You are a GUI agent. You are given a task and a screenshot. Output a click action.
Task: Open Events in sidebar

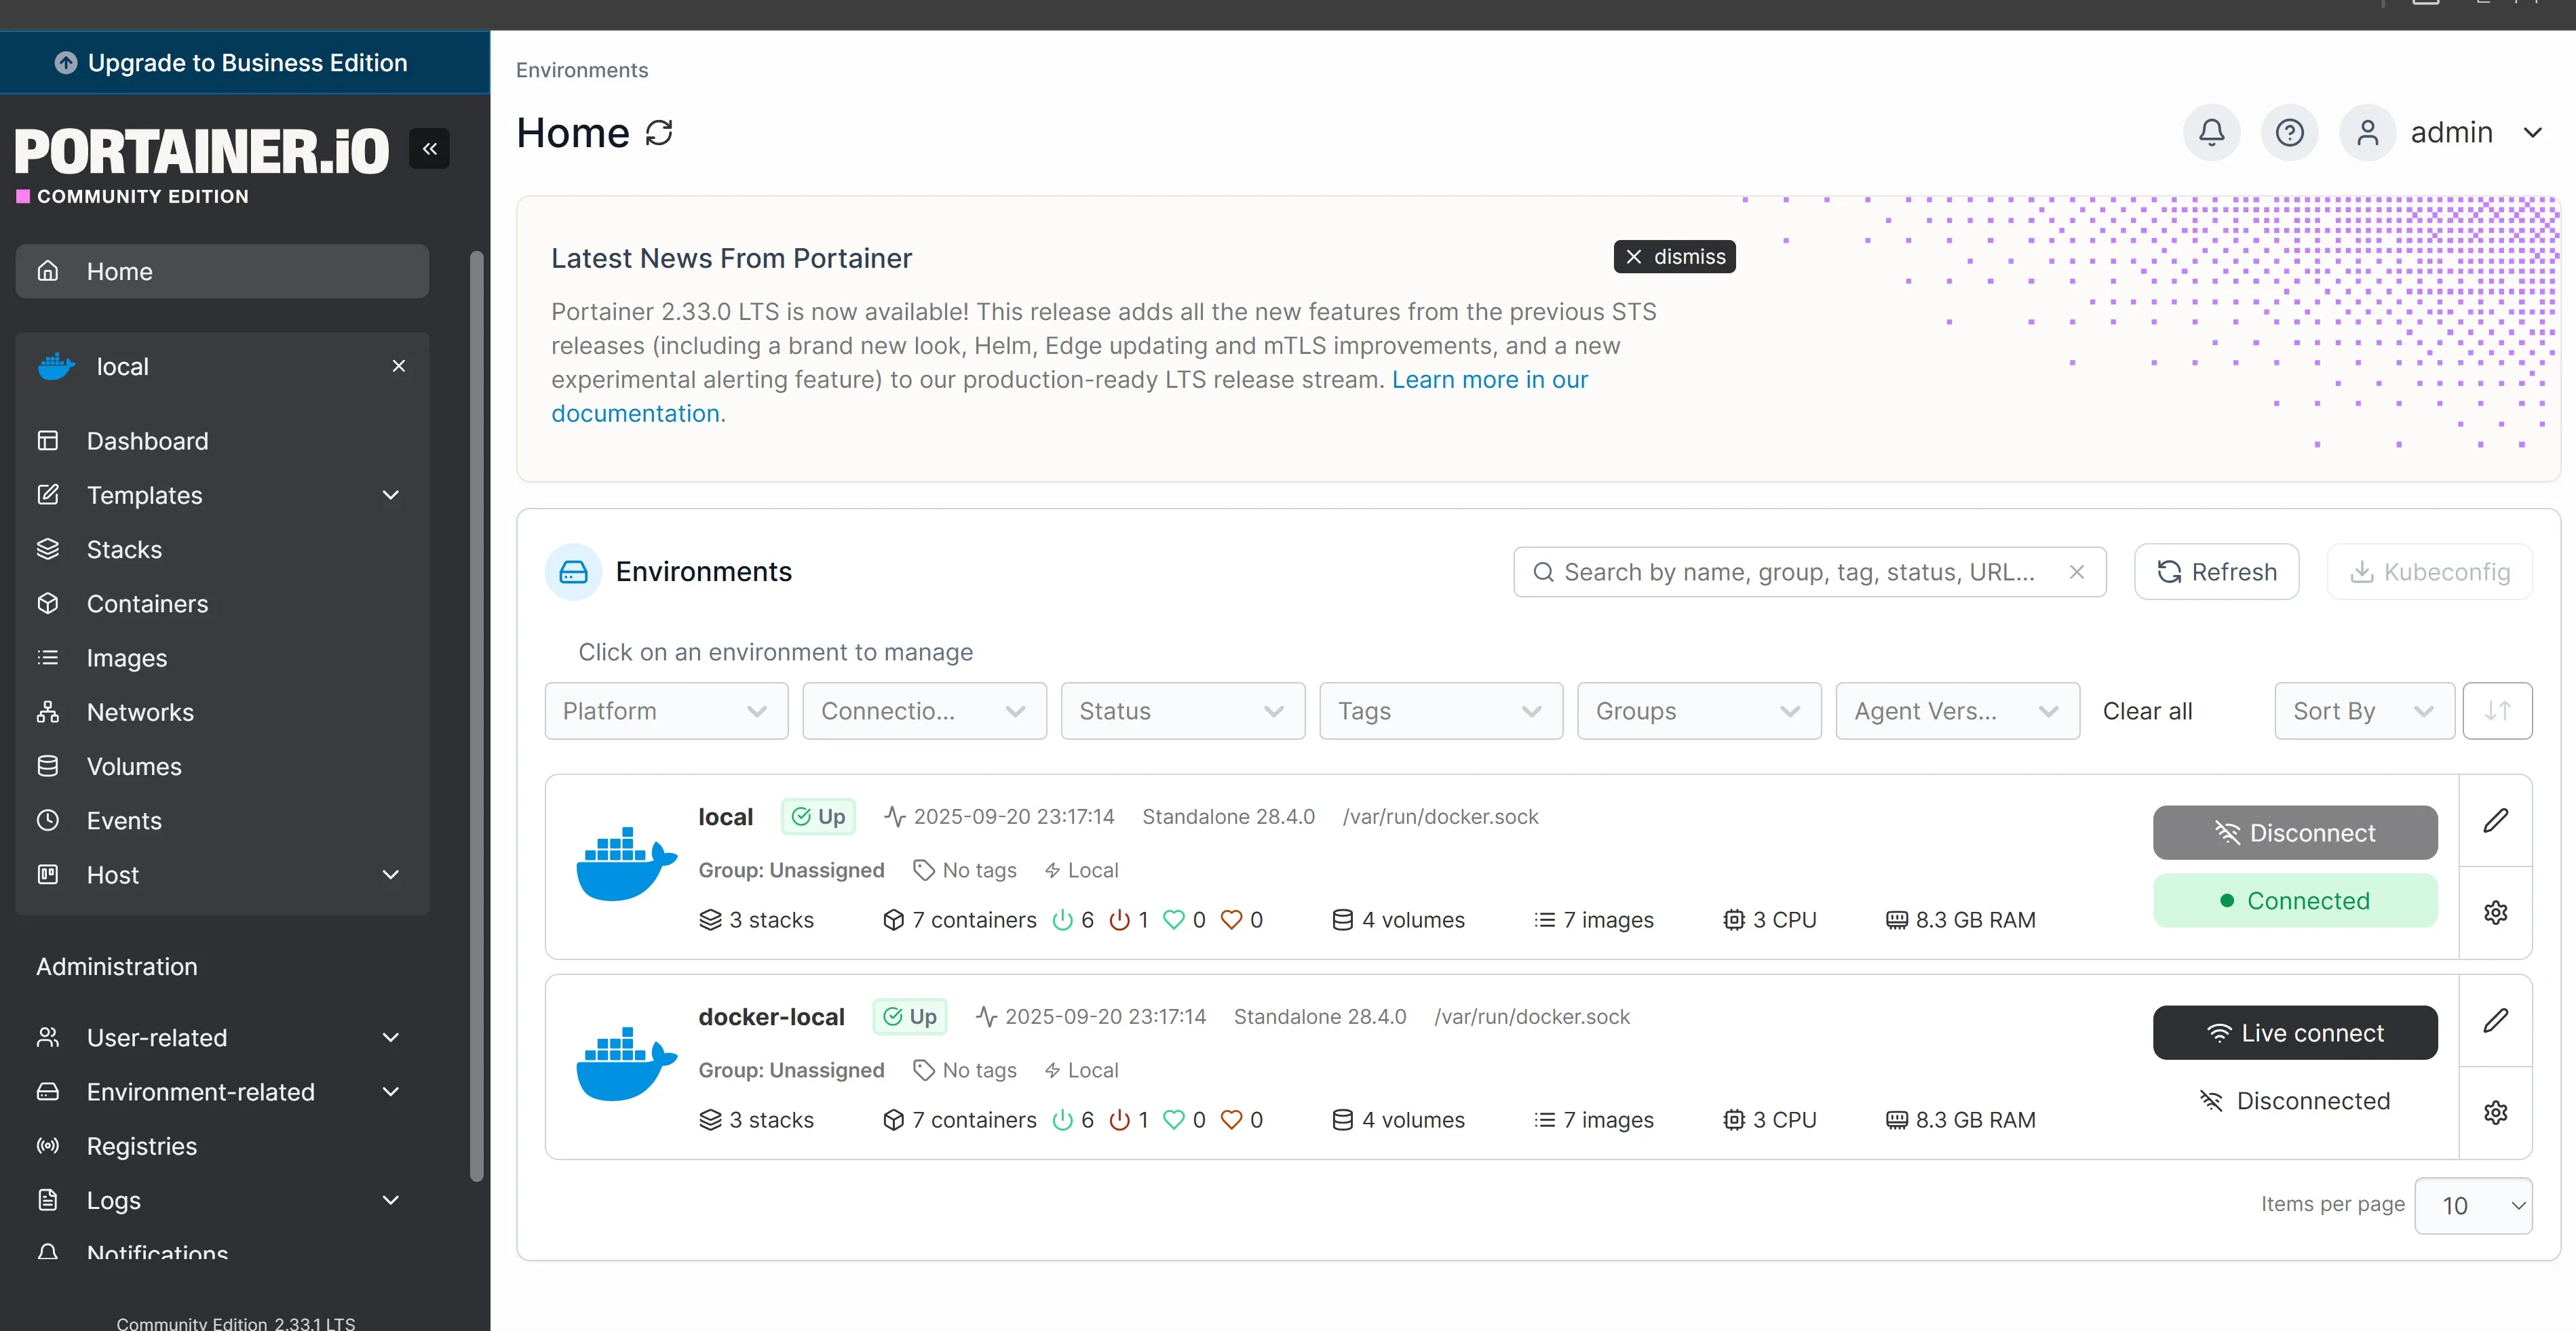pos(222,820)
